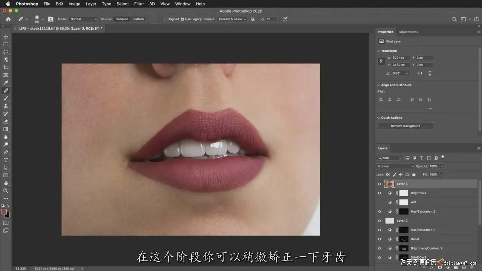The width and height of the screenshot is (482, 271).
Task: Enable the Aligned checkbox
Action: pyautogui.click(x=166, y=19)
